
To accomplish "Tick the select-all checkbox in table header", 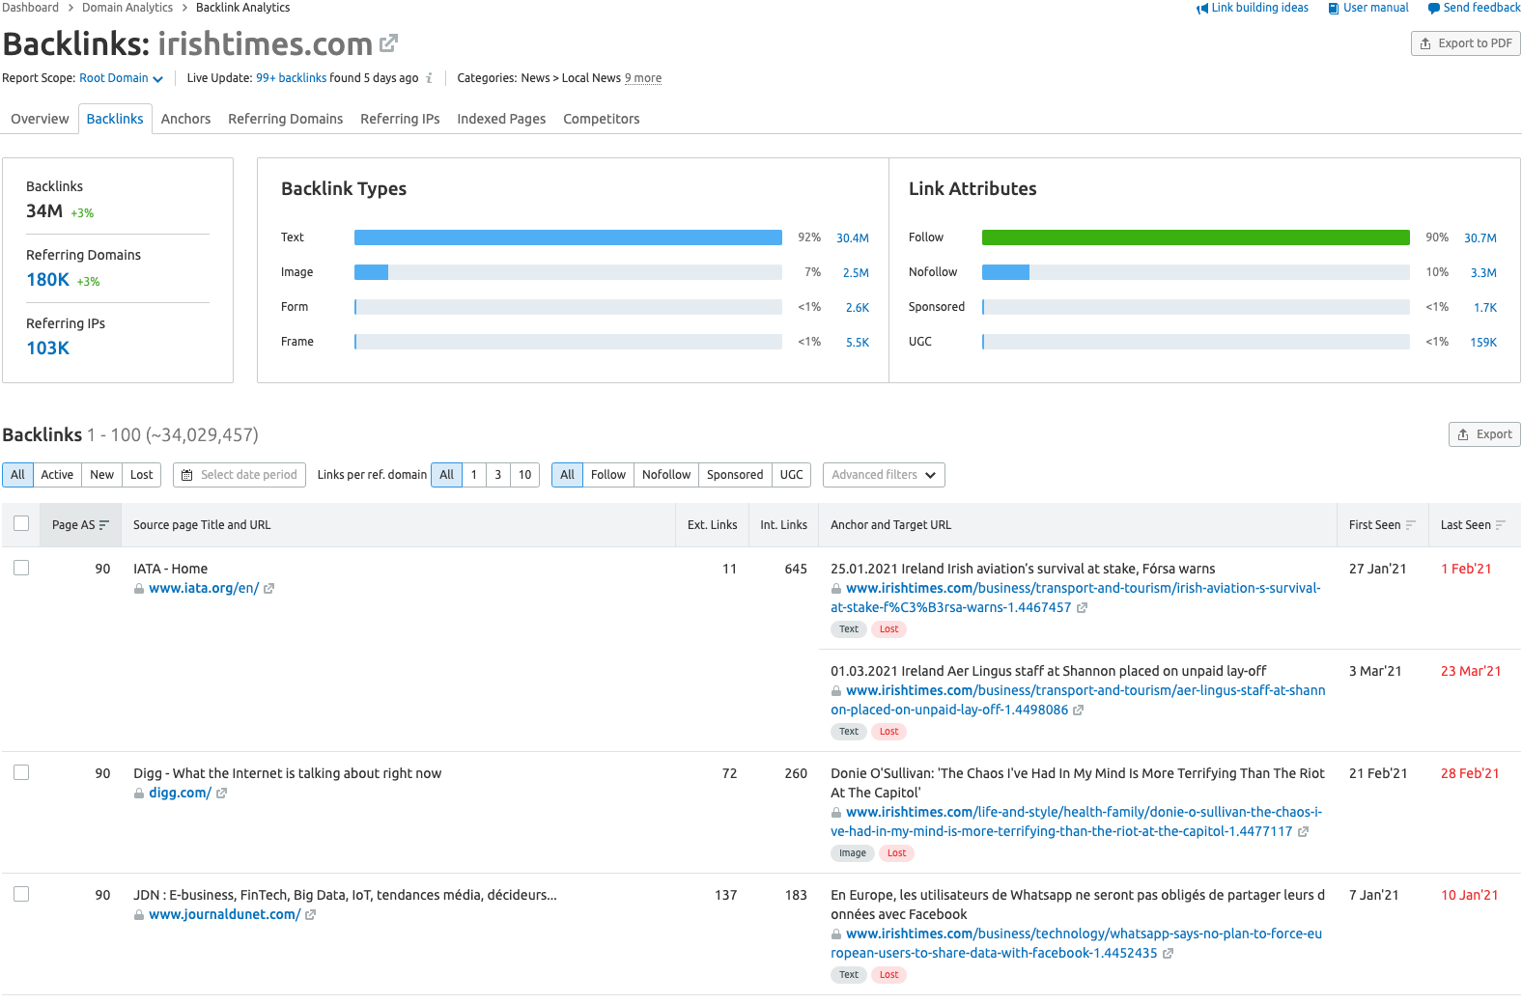I will [x=21, y=523].
